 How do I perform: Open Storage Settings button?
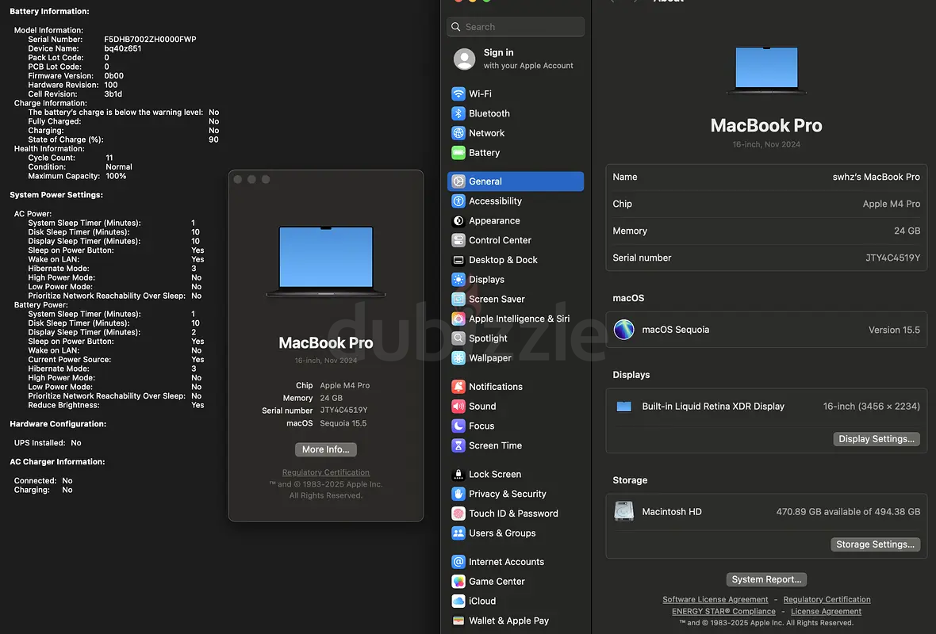[875, 544]
